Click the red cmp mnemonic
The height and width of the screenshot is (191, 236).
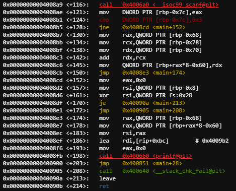[x=104, y=20]
